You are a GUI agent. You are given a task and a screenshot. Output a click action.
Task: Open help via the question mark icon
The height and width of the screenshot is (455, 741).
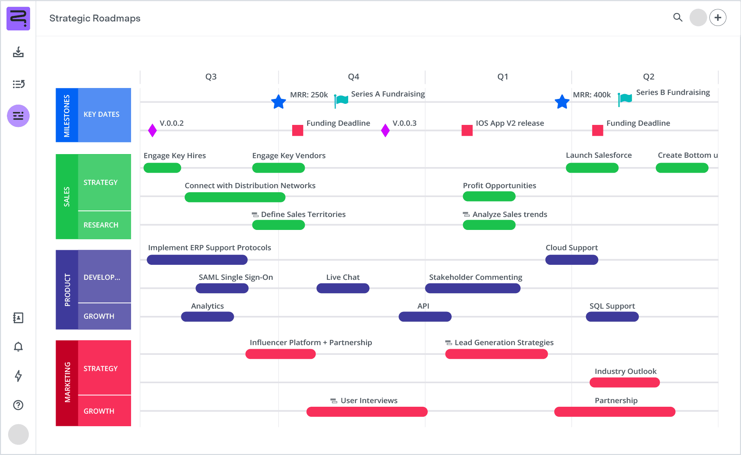(18, 405)
